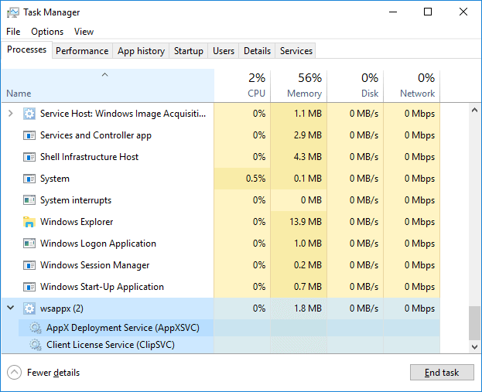Image resolution: width=482 pixels, height=392 pixels.
Task: Open the Options menu
Action: pyautogui.click(x=47, y=32)
